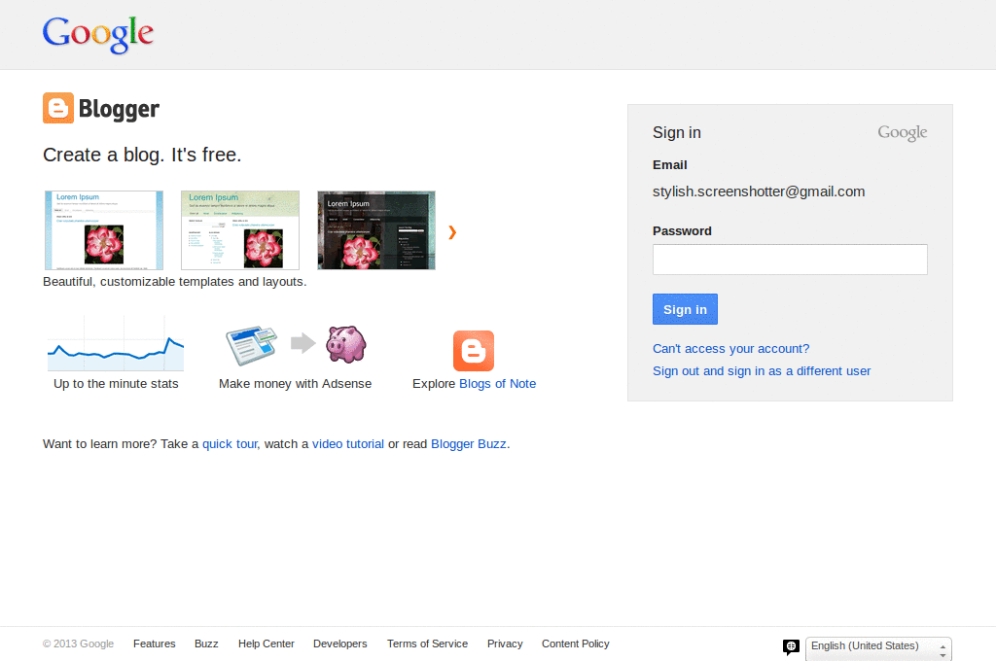The image size is (996, 661).
Task: Click the Make money with Adsense caption
Action: 296,384
